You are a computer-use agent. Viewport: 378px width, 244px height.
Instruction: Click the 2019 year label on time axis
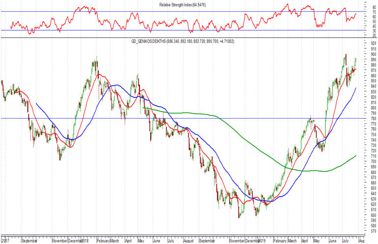pos(262,241)
